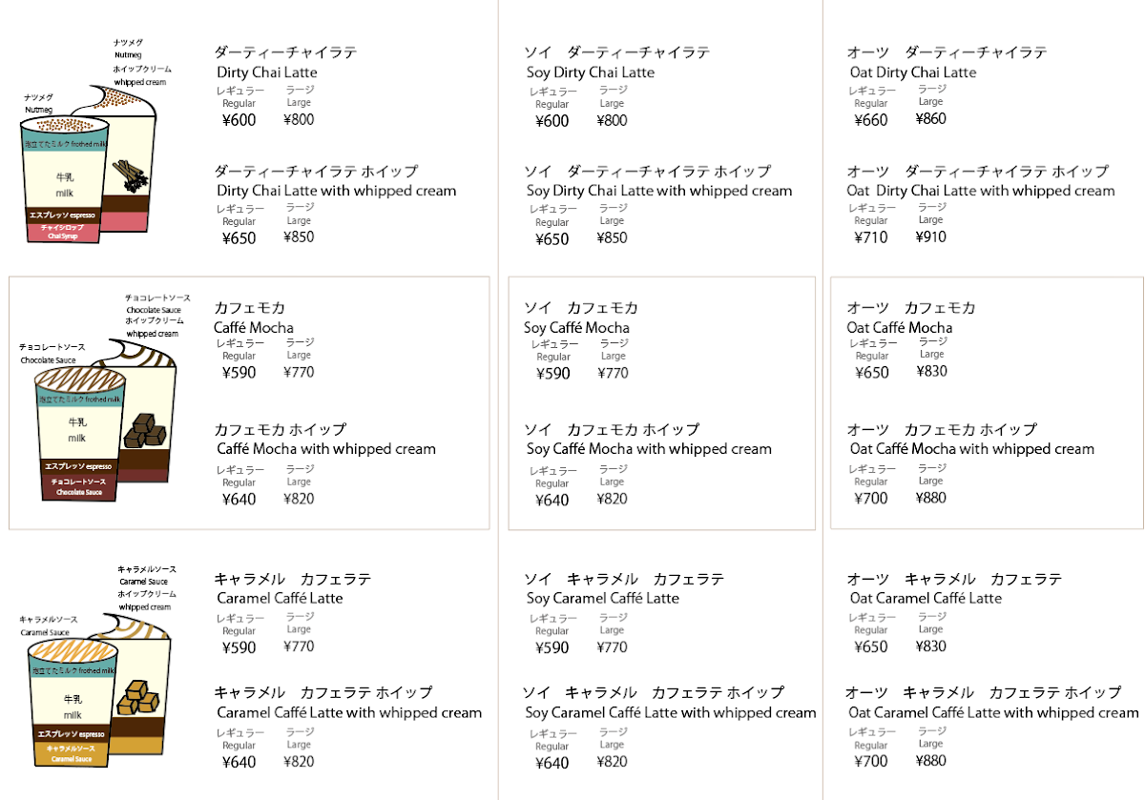The image size is (1145, 800).
Task: Click the Soy Caramel Caffé Latte with whipped cream title
Action: tap(671, 712)
